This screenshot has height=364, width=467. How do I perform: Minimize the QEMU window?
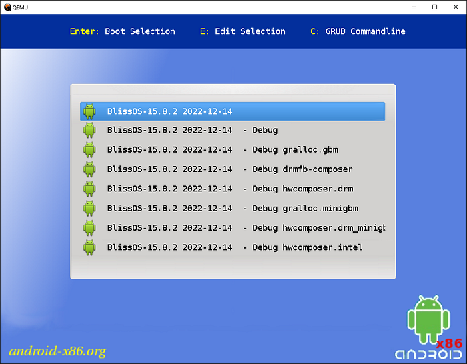(x=414, y=7)
